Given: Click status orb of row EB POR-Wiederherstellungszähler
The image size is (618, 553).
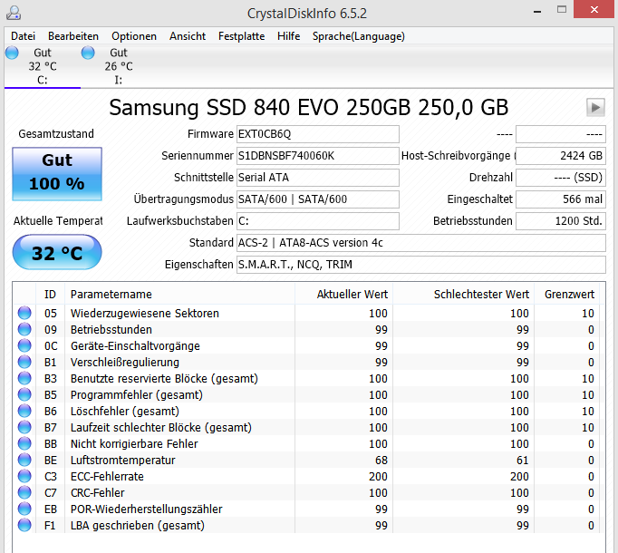Looking at the screenshot, I should [24, 509].
